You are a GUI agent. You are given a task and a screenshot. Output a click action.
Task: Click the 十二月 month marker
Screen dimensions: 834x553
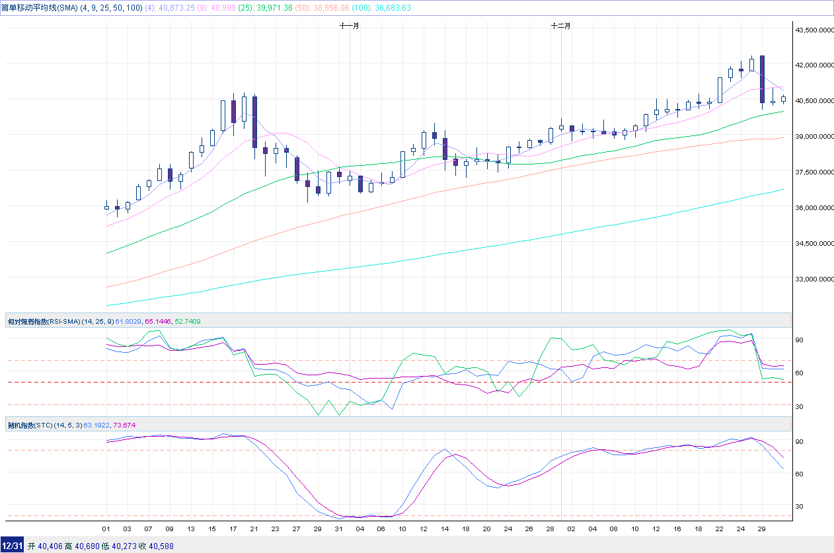pyautogui.click(x=560, y=26)
